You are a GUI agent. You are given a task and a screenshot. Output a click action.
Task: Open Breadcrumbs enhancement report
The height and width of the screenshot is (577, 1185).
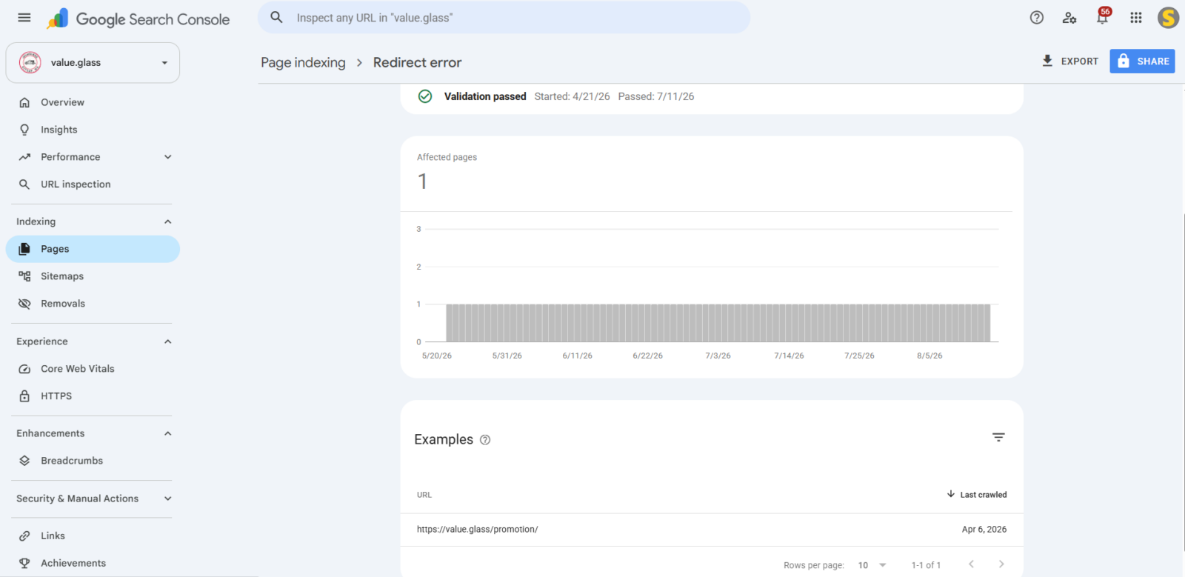tap(93, 461)
